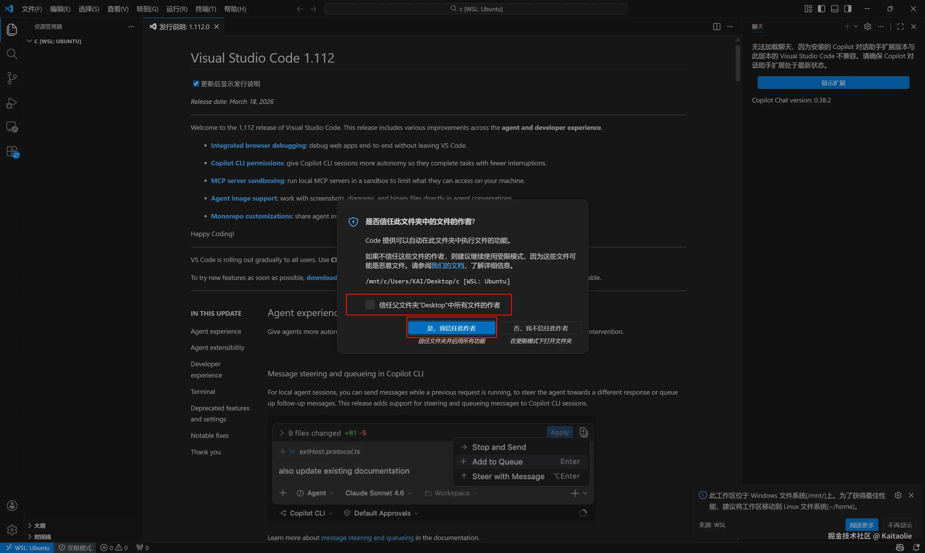Open Remote Explorer icon in activity bar

coord(12,127)
